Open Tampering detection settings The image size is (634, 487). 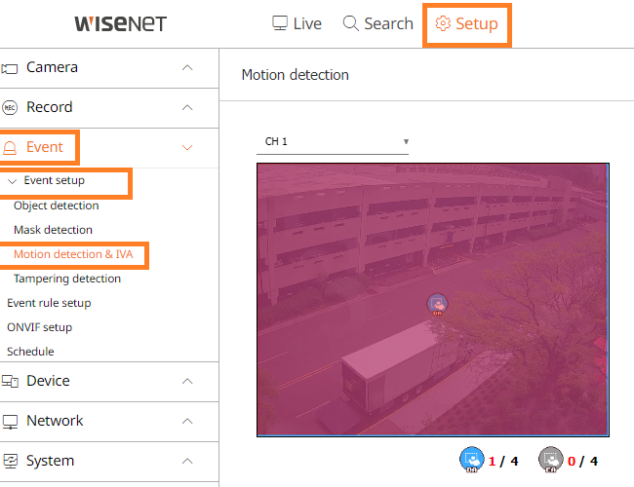pos(67,279)
